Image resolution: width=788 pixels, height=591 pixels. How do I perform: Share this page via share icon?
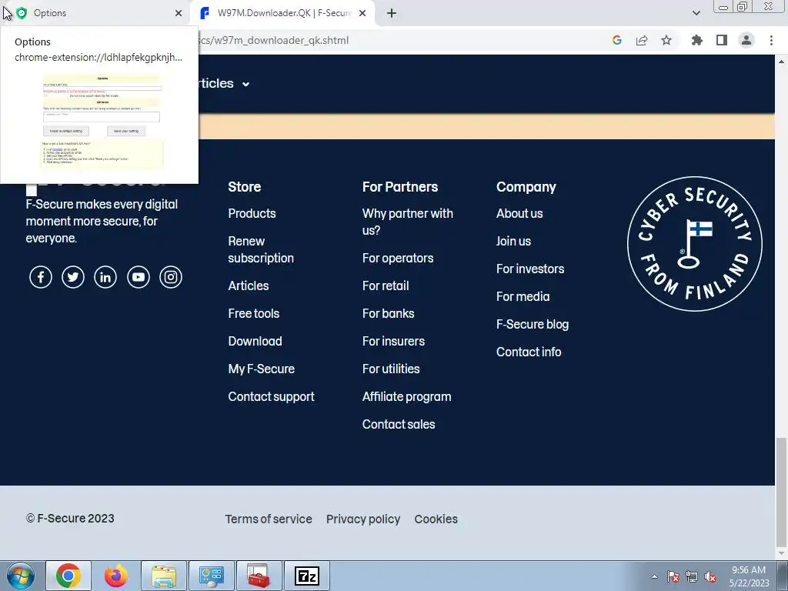[642, 40]
